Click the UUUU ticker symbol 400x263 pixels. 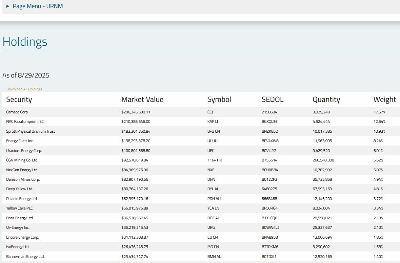coord(213,141)
